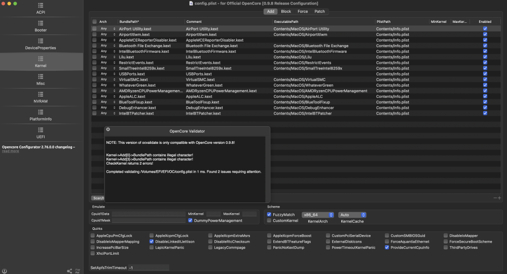Screen dimensions: 507x274
Task: Open Arch stepper for WhateverGreen.kext row
Action: click(x=114, y=85)
